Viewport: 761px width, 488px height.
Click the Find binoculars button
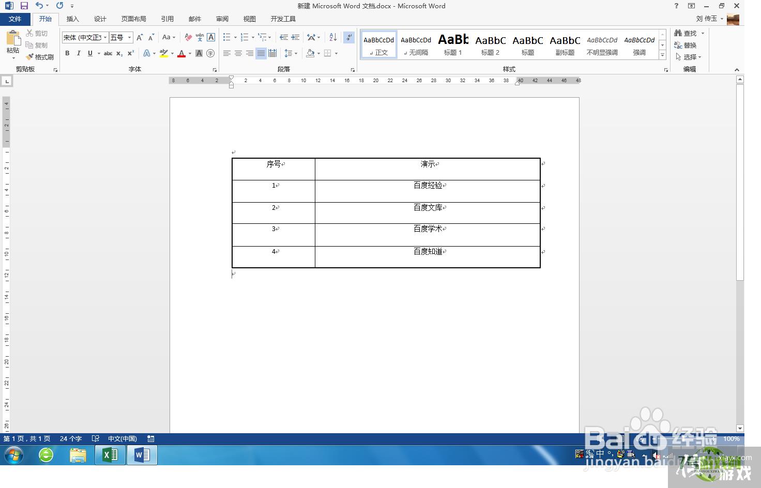tap(686, 33)
